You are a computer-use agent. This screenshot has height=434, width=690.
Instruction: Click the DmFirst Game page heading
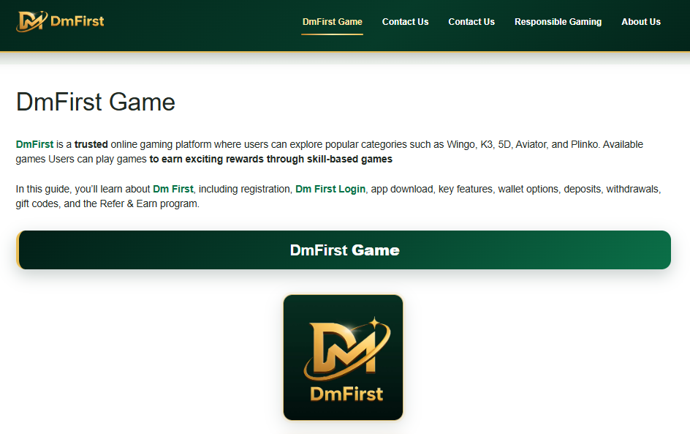pyautogui.click(x=96, y=102)
